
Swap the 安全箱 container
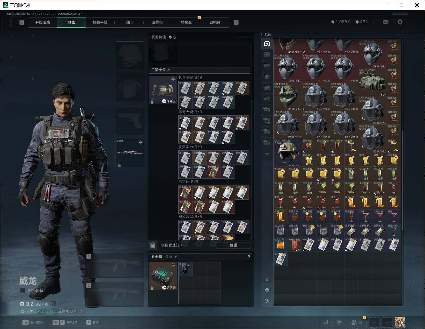click(x=173, y=264)
